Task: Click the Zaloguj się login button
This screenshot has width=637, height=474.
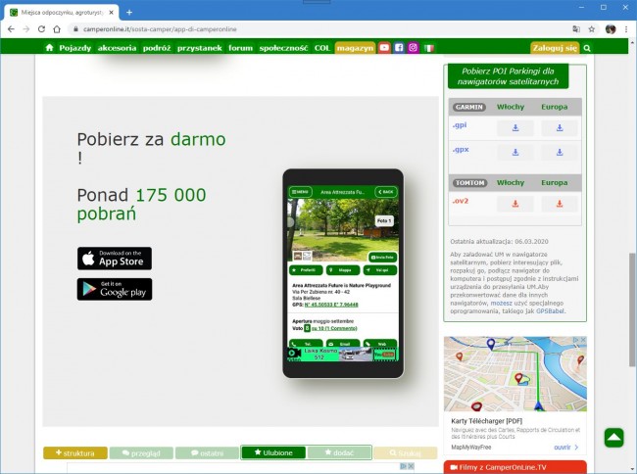Action: pyautogui.click(x=555, y=48)
